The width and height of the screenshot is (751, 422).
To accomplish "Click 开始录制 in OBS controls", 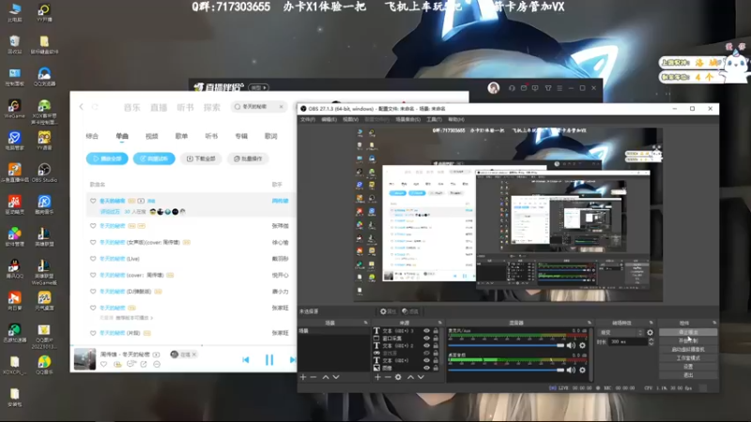I will [688, 340].
